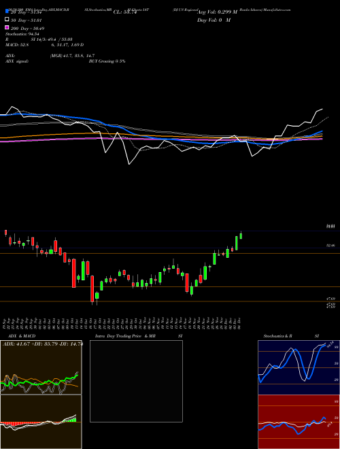
Task: Click the 'Stochastics: 94.54' reading
Action: click(x=22, y=34)
